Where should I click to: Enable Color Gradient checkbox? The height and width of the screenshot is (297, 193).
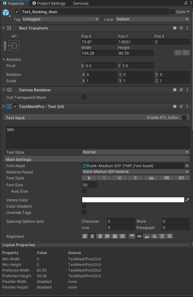click(84, 206)
